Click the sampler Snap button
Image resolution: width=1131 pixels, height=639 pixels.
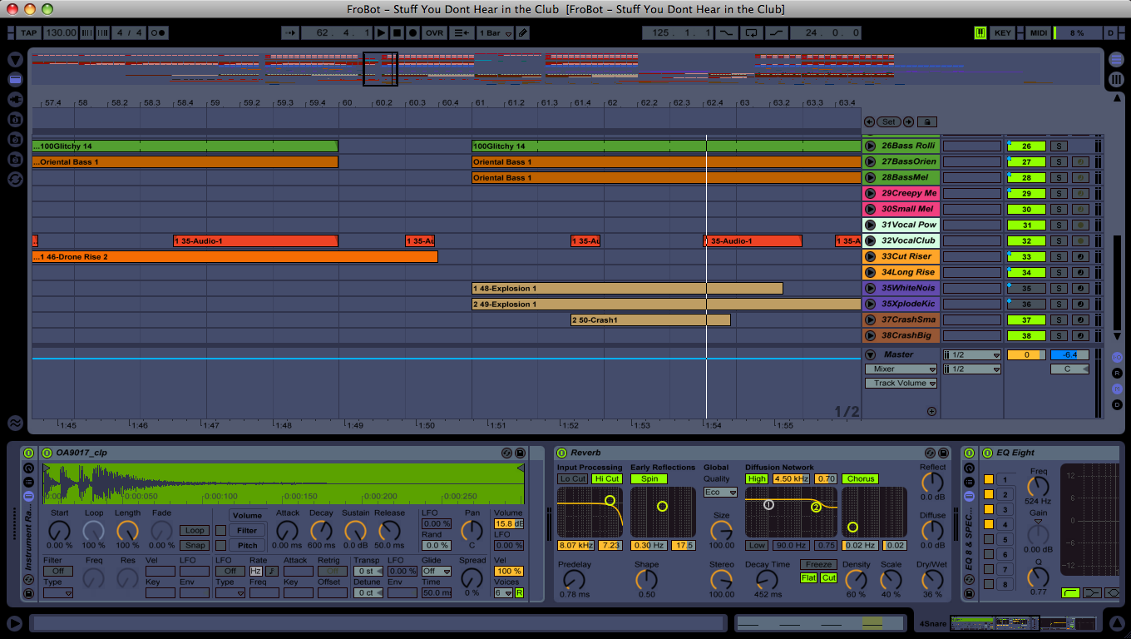(x=195, y=546)
